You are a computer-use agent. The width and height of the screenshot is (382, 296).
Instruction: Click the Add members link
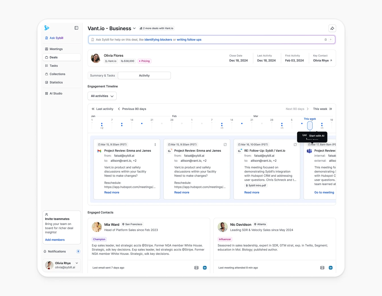pyautogui.click(x=55, y=240)
